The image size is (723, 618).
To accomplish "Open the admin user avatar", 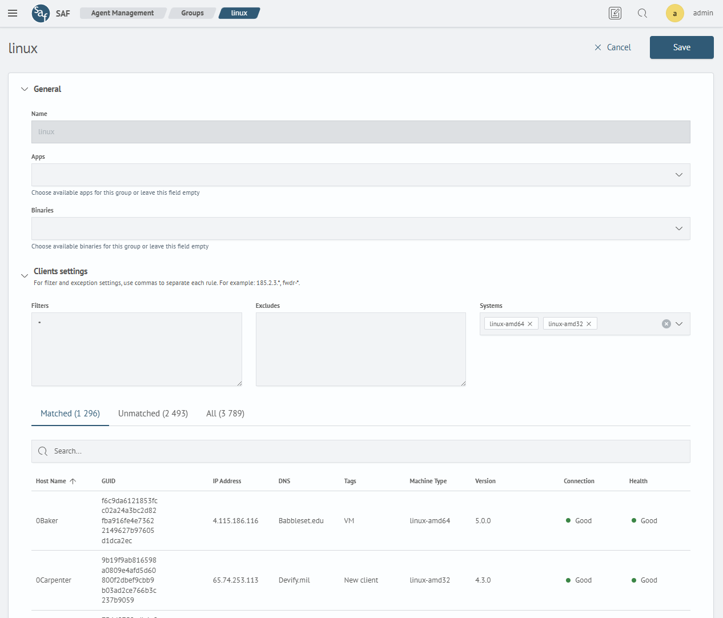I will click(675, 13).
